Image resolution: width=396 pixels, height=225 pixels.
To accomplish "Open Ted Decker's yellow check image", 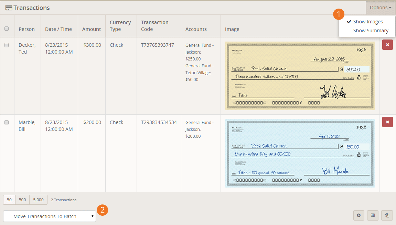I will 300,76.
